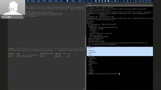
Task: Click the menu bar date and time
Action: (x=145, y=1)
